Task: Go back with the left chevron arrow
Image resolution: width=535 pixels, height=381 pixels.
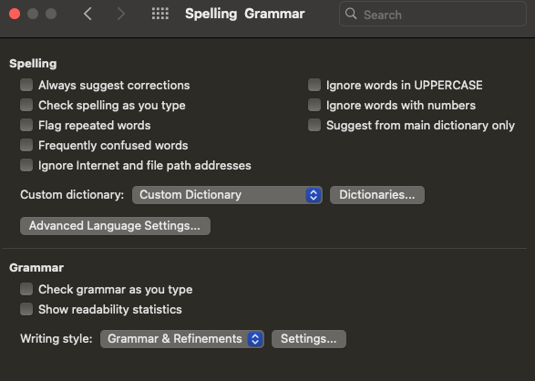Action: point(87,14)
